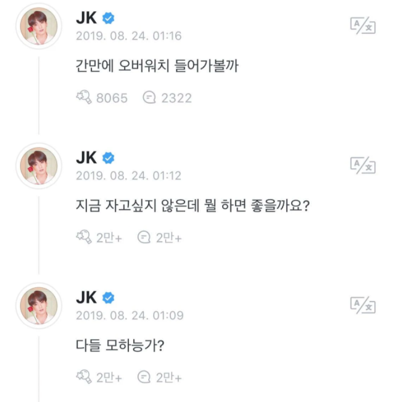Click the timestamp 2019. 08. 24. 01:09

[x=130, y=315]
